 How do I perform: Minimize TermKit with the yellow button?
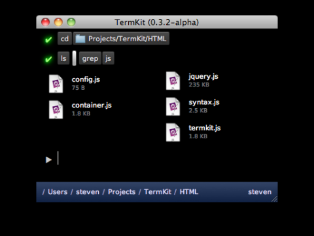(58, 22)
